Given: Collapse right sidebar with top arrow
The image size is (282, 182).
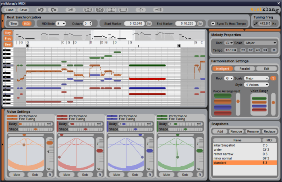Looking at the screenshot, I should [x=244, y=30].
